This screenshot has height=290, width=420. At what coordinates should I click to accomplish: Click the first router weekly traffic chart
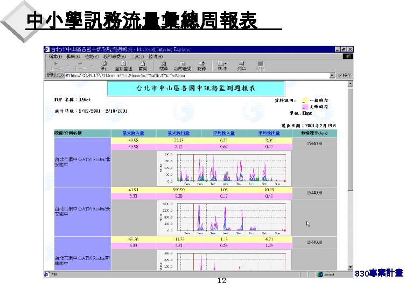[224, 169]
